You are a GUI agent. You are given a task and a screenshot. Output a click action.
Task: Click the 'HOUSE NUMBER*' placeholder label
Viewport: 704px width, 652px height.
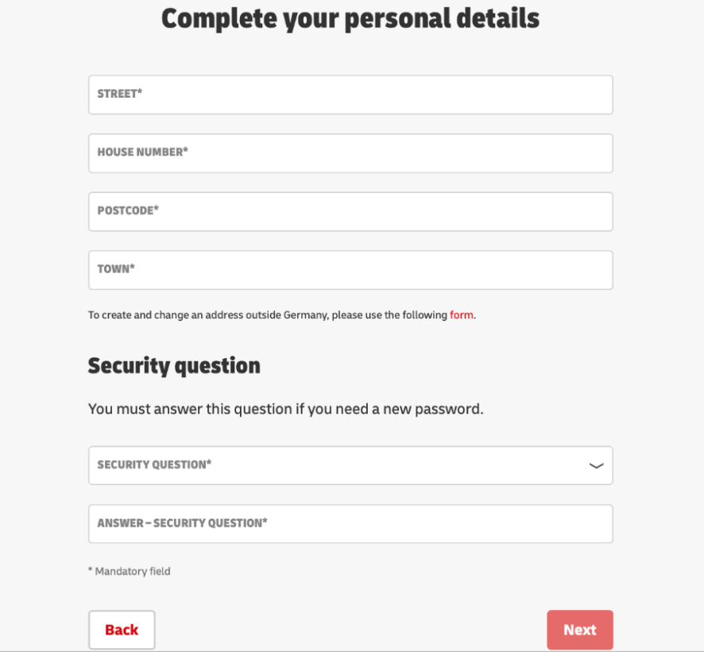(143, 152)
